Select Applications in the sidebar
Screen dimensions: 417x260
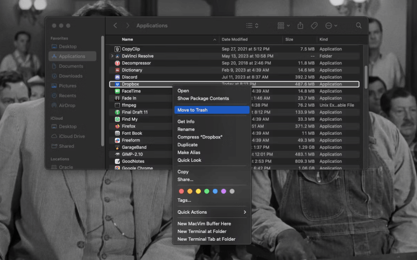72,56
